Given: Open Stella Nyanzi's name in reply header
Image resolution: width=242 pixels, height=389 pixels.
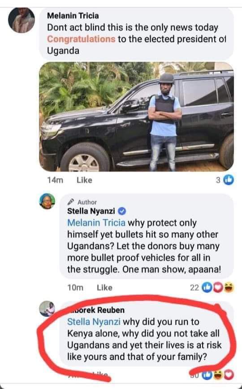Looking at the screenshot, I should tap(91, 211).
